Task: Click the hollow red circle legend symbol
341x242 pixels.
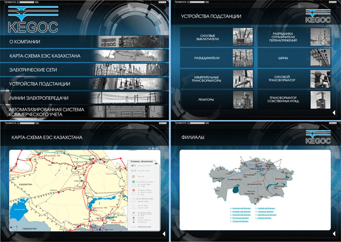Action: pos(133,199)
